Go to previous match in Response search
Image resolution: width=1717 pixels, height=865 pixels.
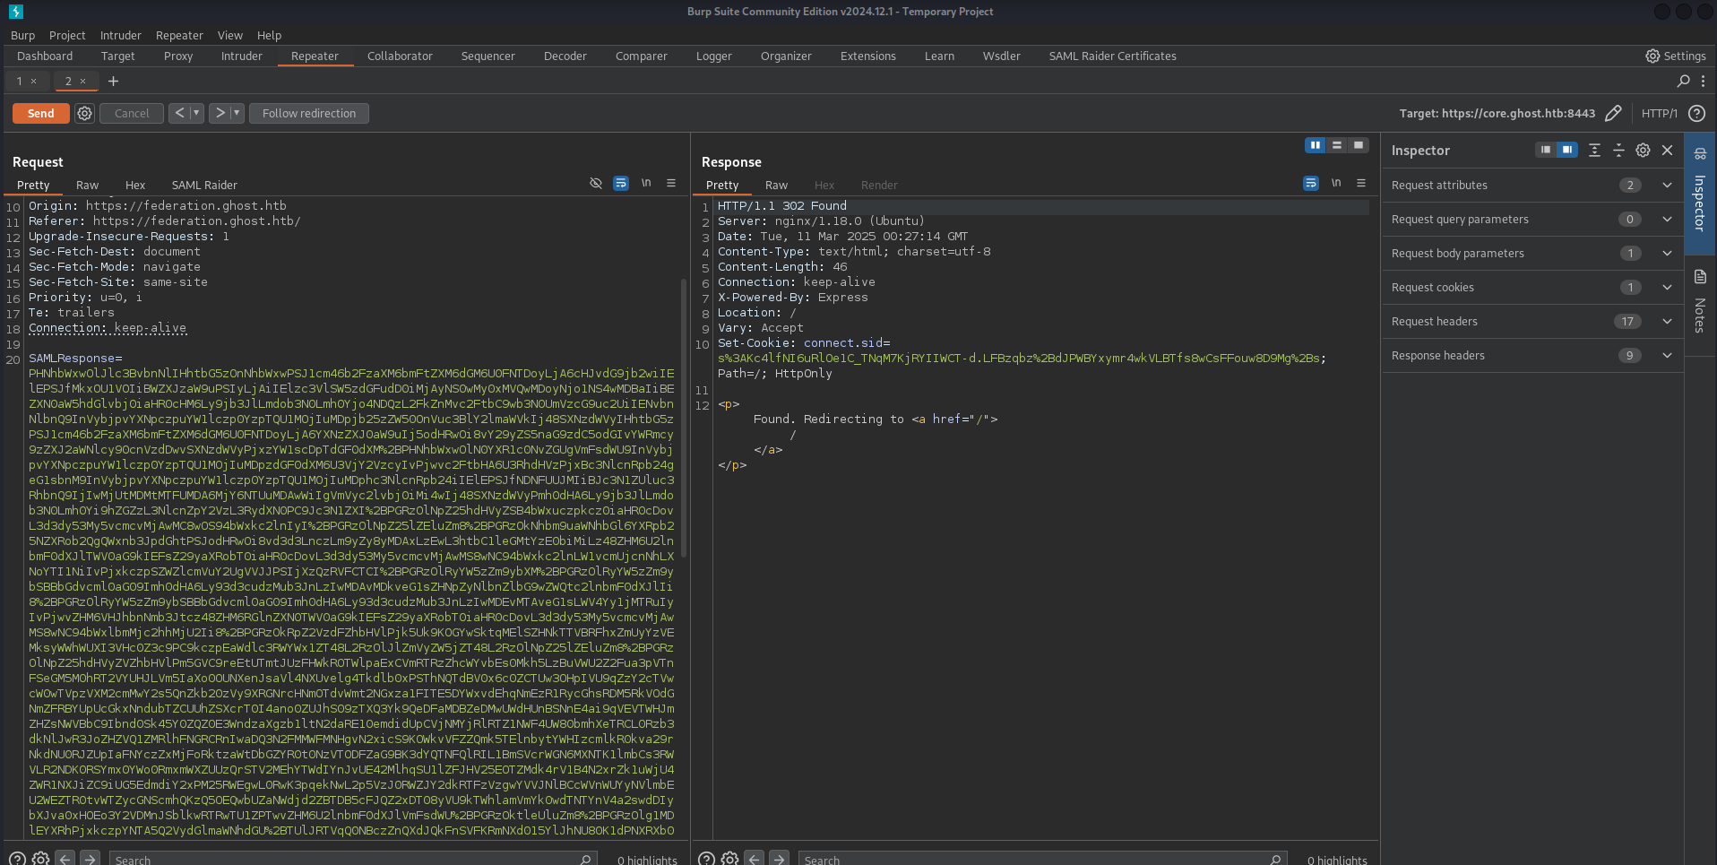tap(755, 859)
